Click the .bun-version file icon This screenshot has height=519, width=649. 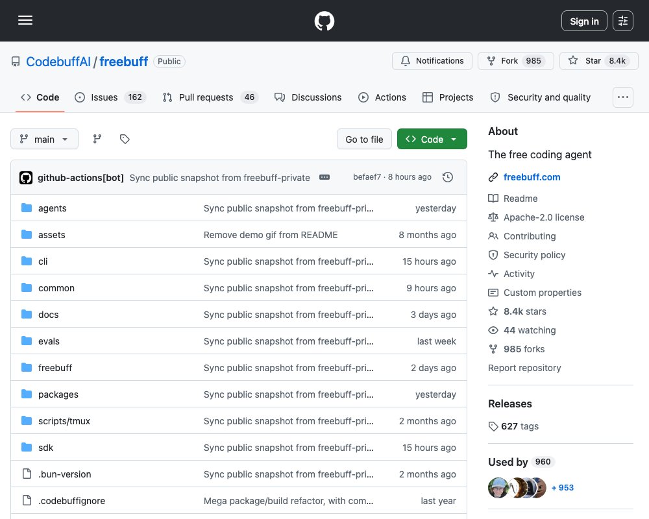tap(27, 474)
